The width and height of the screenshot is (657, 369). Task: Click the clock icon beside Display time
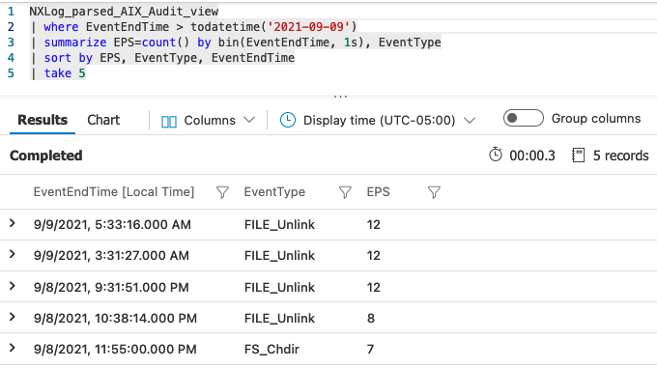pos(288,120)
